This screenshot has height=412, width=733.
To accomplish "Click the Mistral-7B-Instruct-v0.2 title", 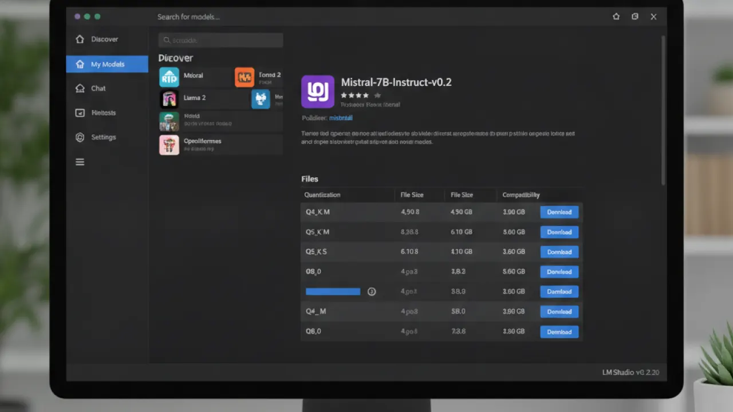I will [396, 82].
